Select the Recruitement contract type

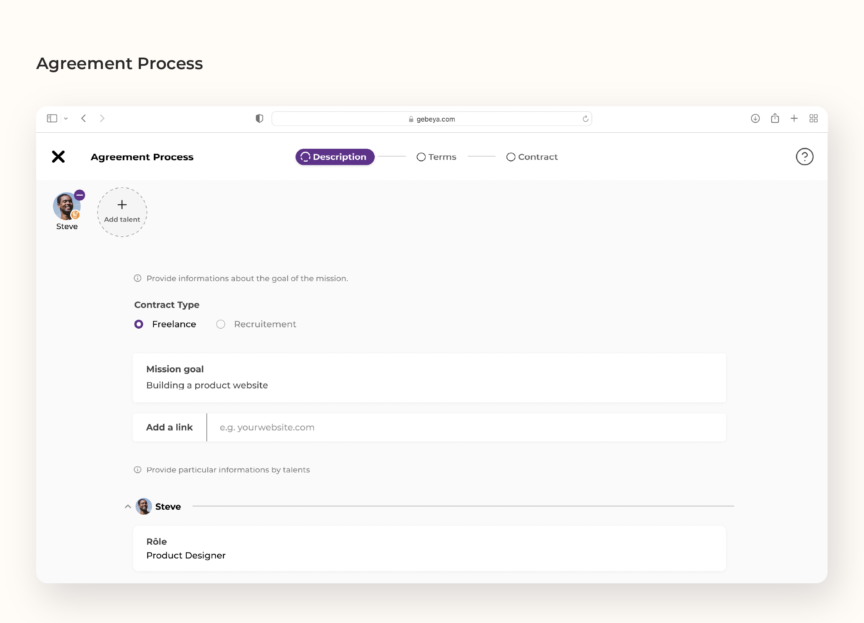256,324
